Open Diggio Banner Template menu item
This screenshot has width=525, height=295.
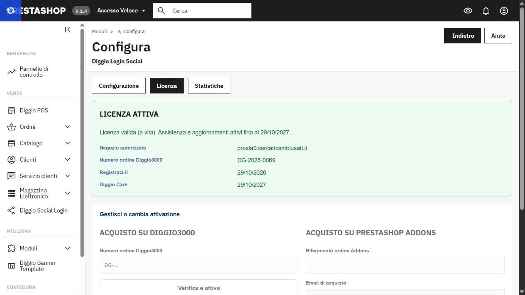click(x=39, y=266)
